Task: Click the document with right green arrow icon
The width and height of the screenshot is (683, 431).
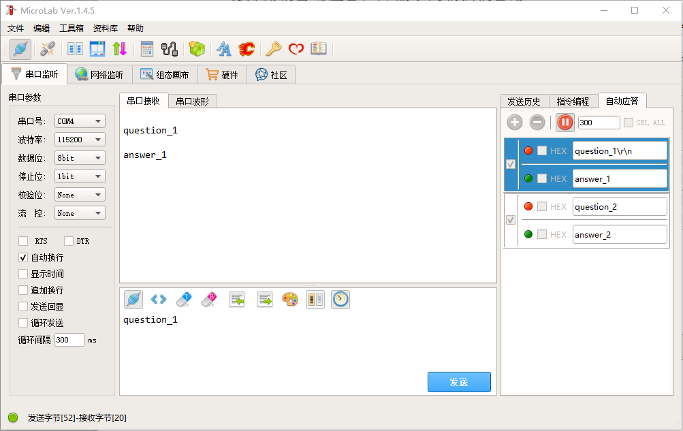Action: (265, 300)
